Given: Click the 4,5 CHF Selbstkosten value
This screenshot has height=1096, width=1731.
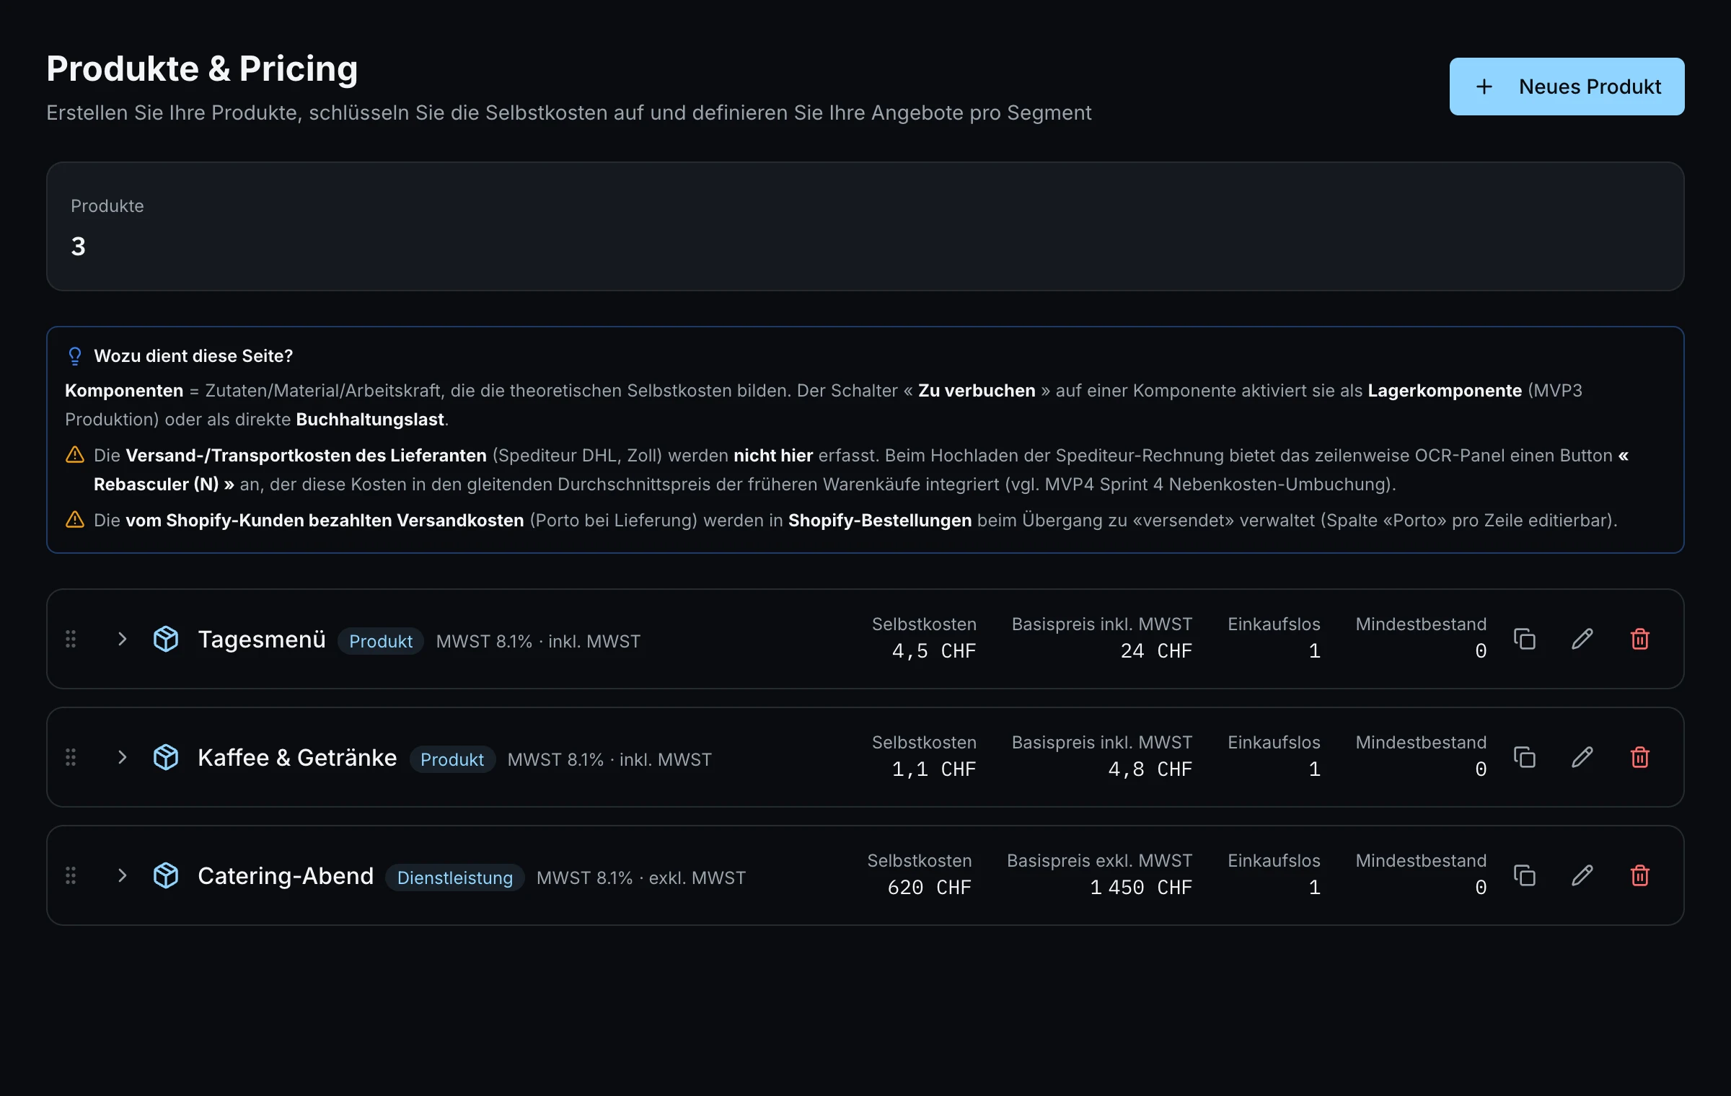Looking at the screenshot, I should [x=934, y=651].
